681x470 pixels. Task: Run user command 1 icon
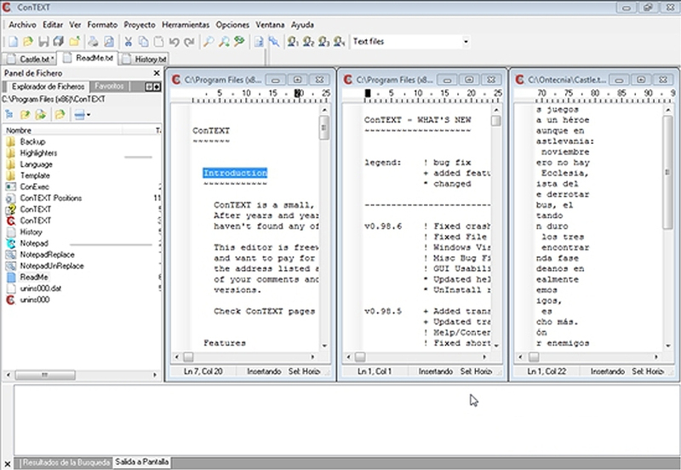(293, 42)
